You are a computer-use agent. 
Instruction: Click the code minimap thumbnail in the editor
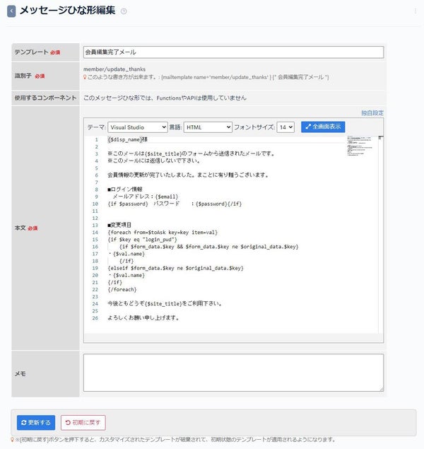coord(360,146)
